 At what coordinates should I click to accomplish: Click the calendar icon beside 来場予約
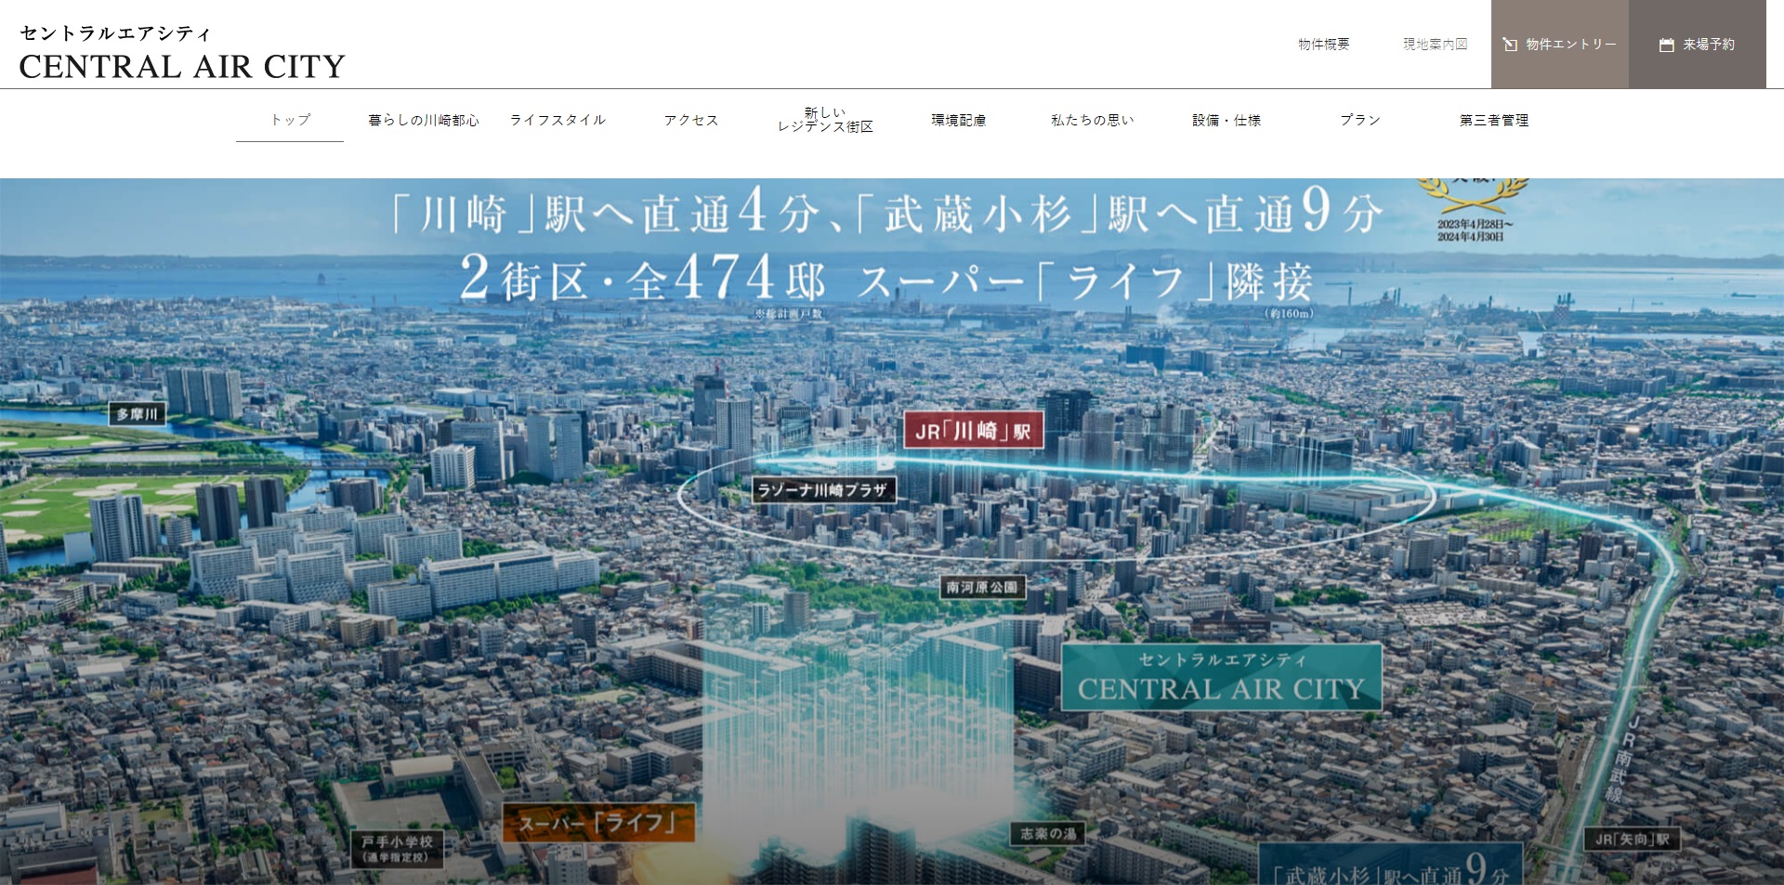click(1666, 45)
